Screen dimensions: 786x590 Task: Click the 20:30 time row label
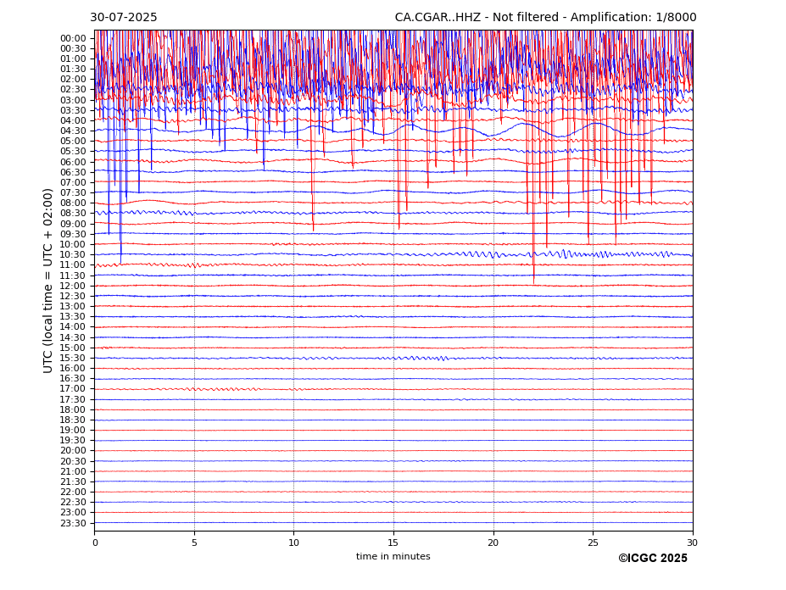73,462
